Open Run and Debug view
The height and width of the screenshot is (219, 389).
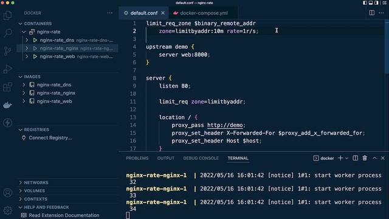(x=8, y=69)
